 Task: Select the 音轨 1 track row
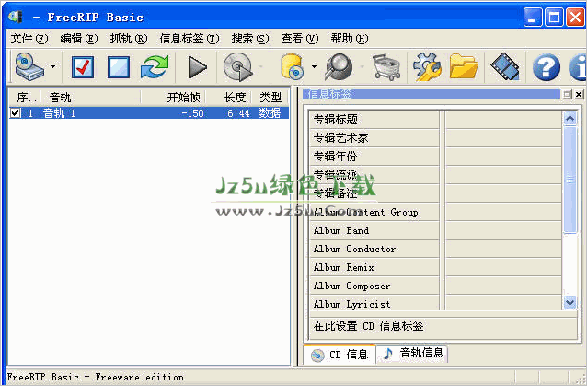pos(149,112)
